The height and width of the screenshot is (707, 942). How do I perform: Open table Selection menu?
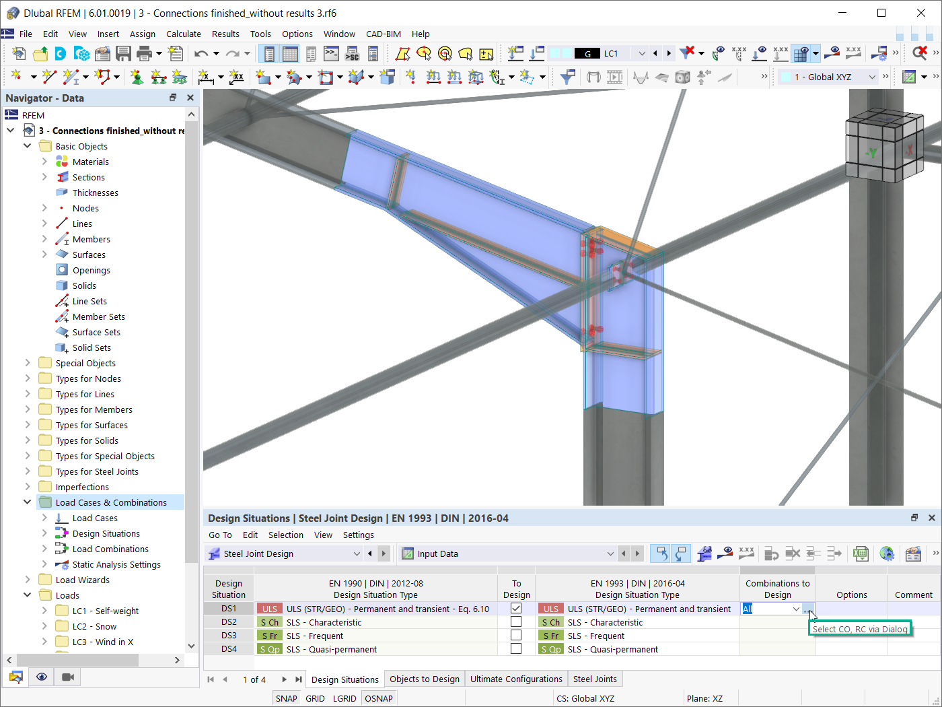(286, 535)
